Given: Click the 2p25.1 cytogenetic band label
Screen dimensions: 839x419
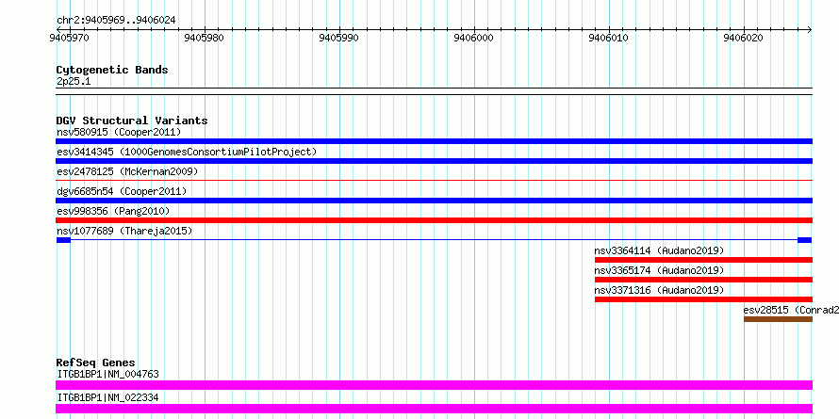Looking at the screenshot, I should tap(74, 82).
